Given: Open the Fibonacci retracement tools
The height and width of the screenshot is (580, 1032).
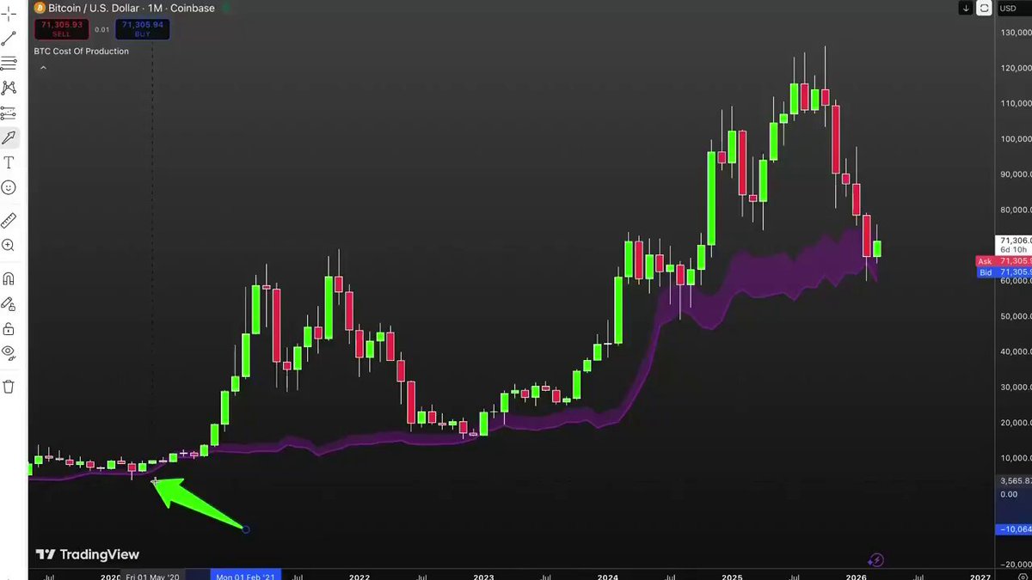Looking at the screenshot, I should point(9,63).
